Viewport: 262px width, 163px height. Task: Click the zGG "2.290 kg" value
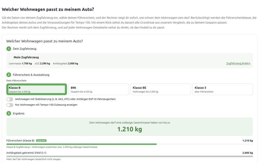pos(45,63)
